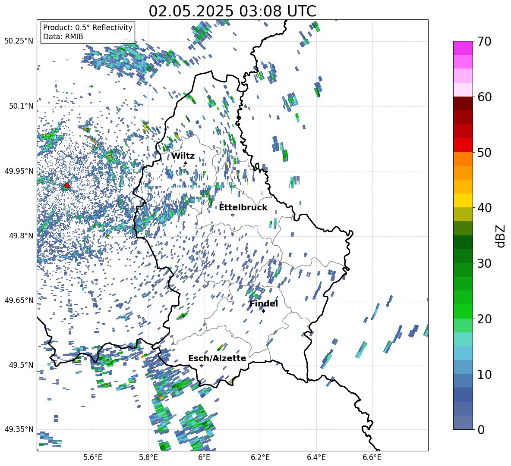Select the Wiltz city label
511x466 pixels.
point(183,156)
